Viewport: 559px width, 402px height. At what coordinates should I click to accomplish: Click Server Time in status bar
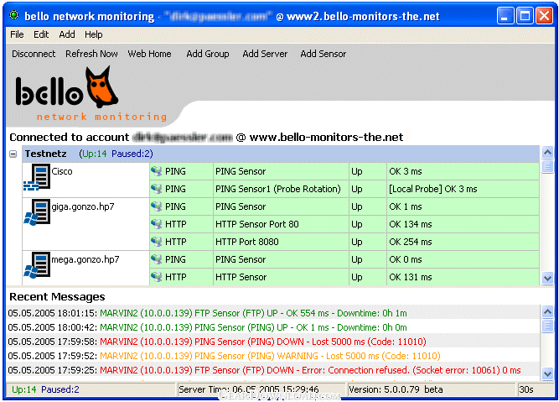[248, 389]
